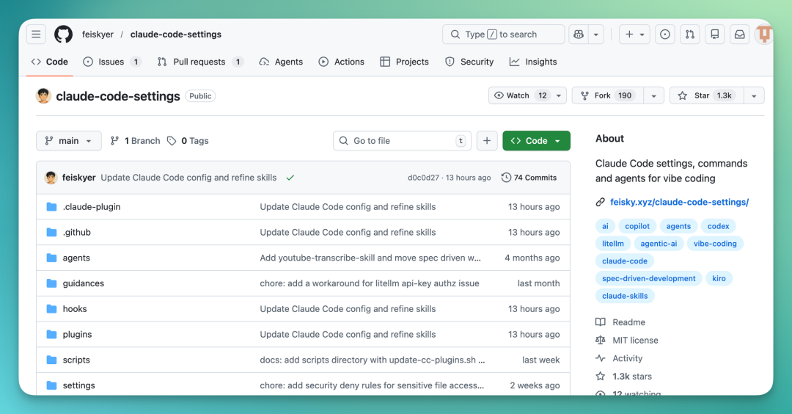Viewport: 792px width, 414px height.
Task: Switch to the Actions tab
Action: (342, 62)
